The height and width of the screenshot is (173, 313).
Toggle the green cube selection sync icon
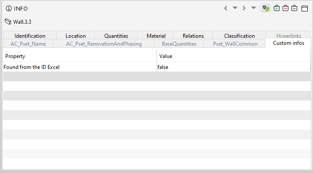(x=266, y=8)
